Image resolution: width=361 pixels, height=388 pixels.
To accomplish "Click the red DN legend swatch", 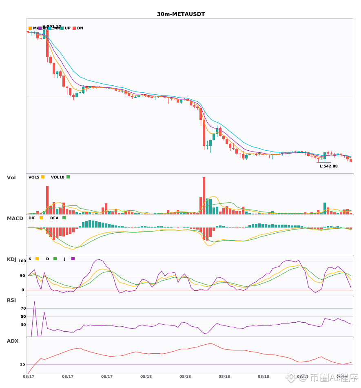I will pos(74,28).
